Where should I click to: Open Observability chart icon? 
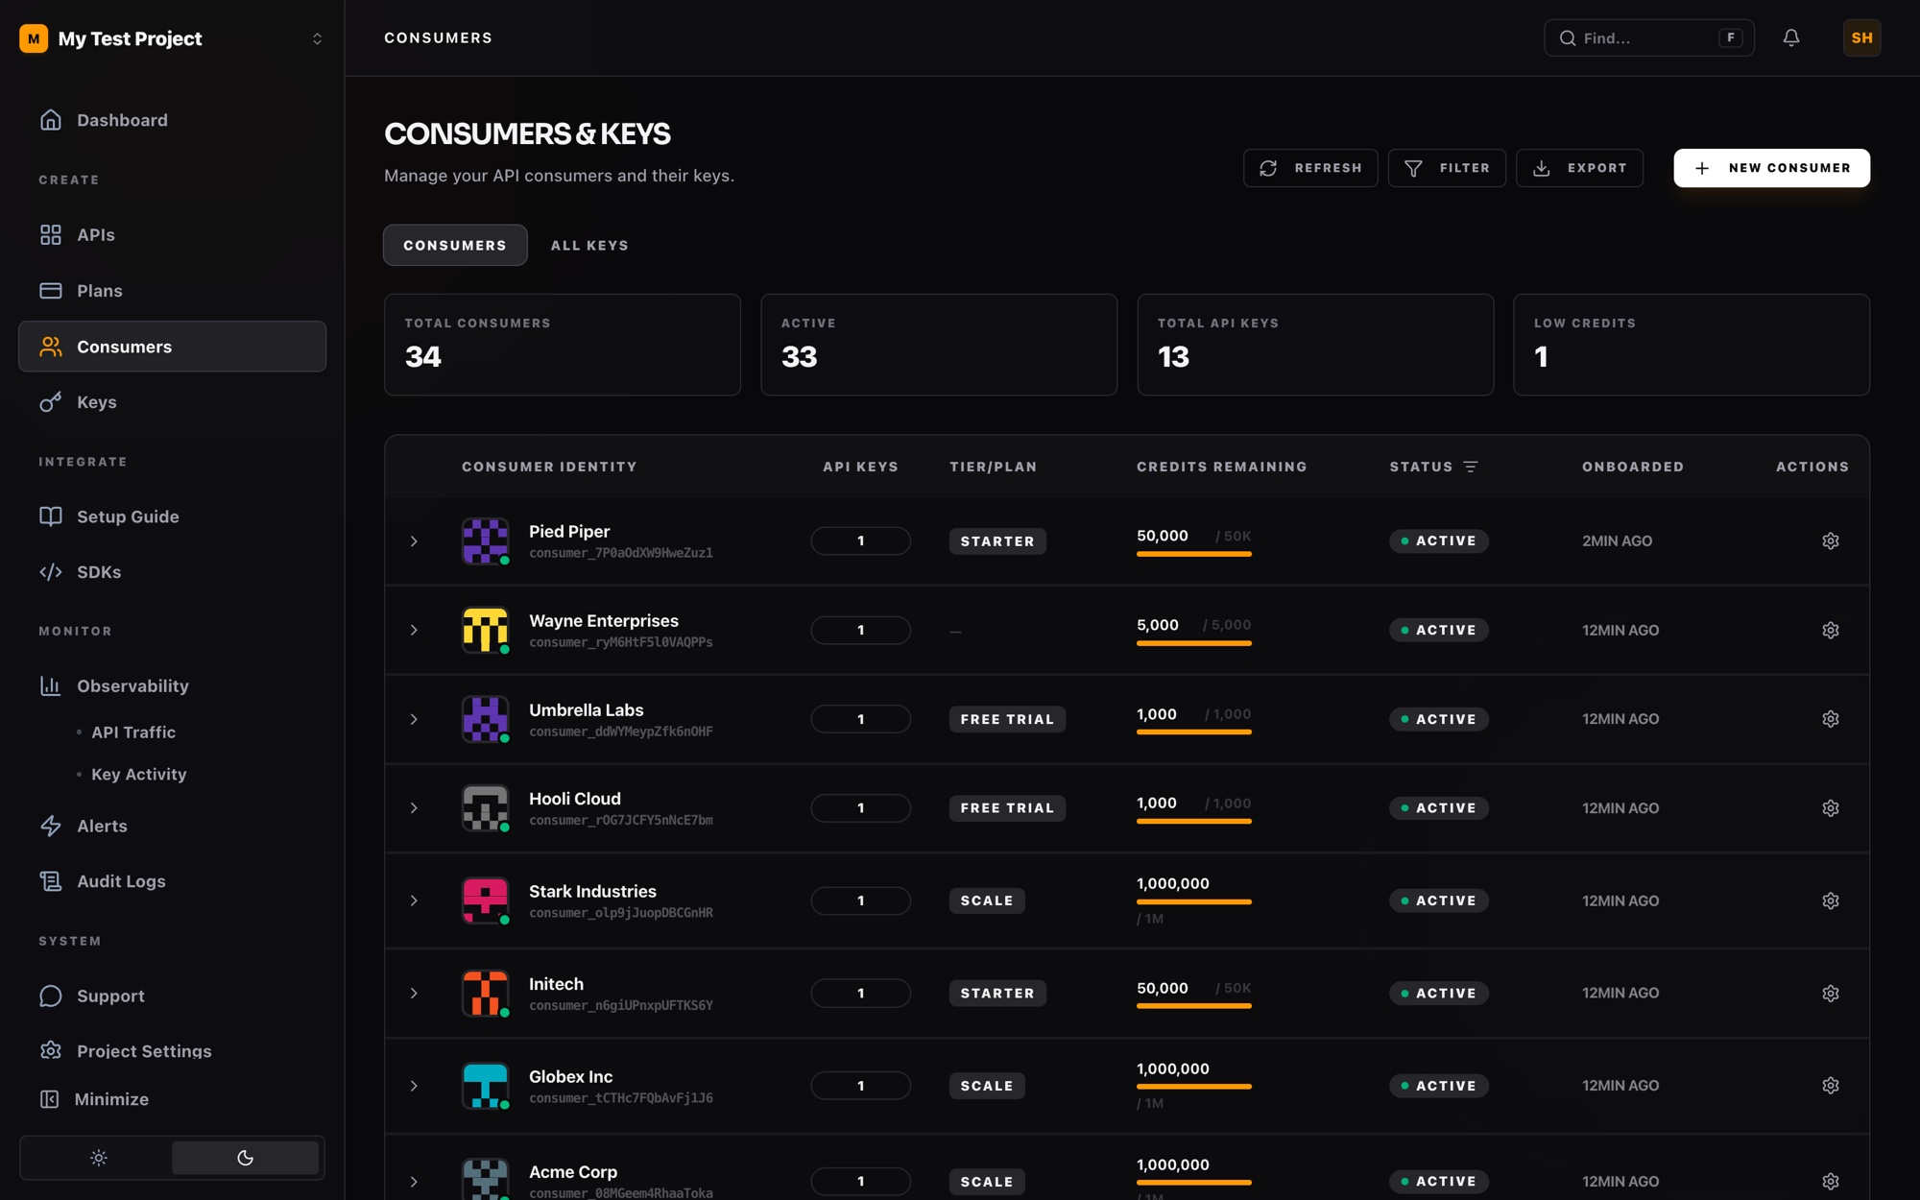51,686
